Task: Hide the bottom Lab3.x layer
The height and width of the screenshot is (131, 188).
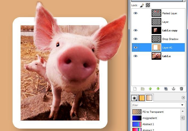Action: (x=136, y=56)
